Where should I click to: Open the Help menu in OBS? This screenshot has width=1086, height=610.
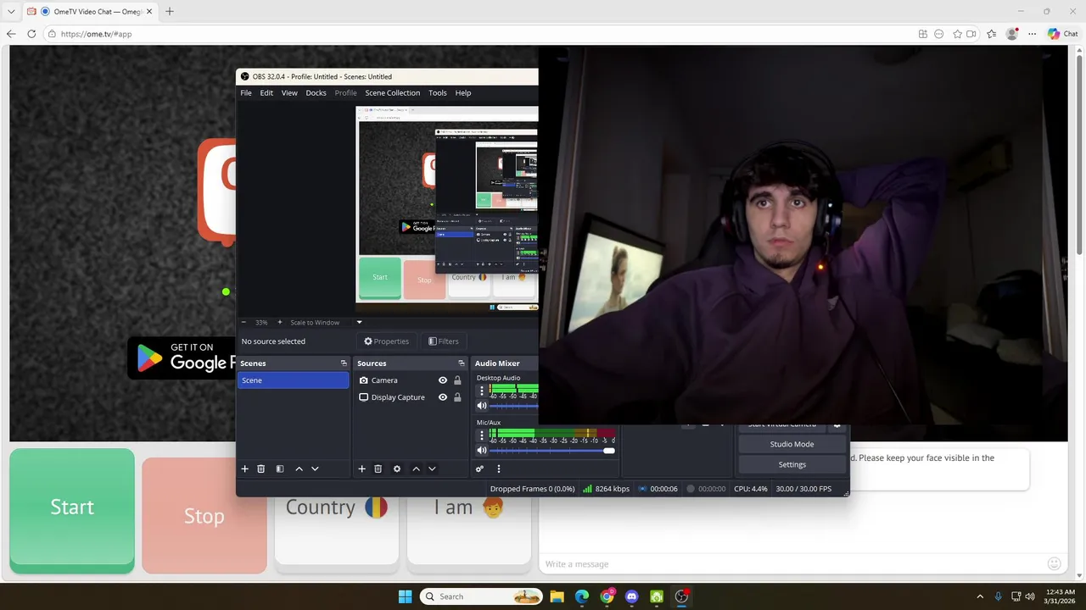(x=462, y=93)
